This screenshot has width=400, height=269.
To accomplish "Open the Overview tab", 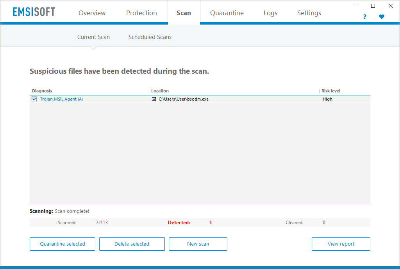I will 92,13.
